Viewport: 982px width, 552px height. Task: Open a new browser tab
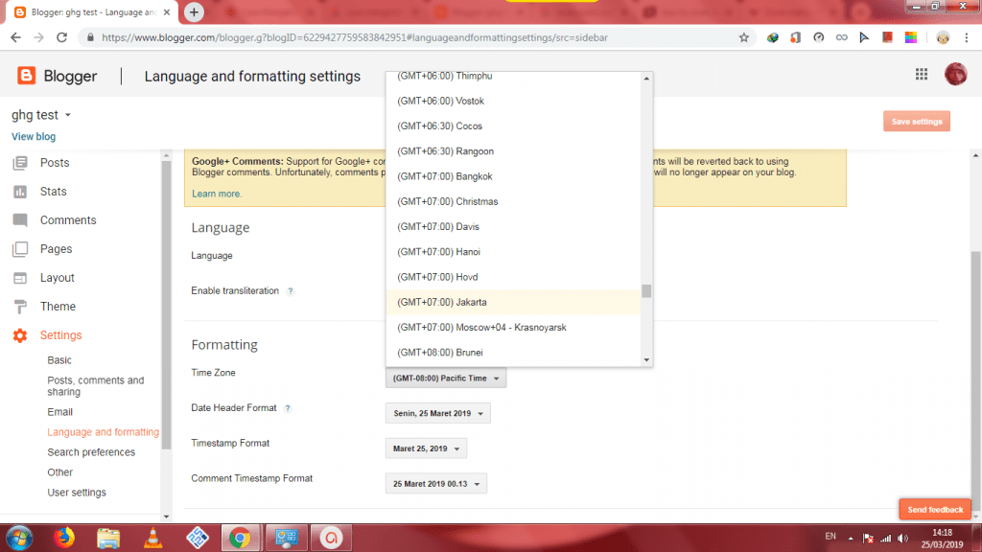(x=194, y=11)
